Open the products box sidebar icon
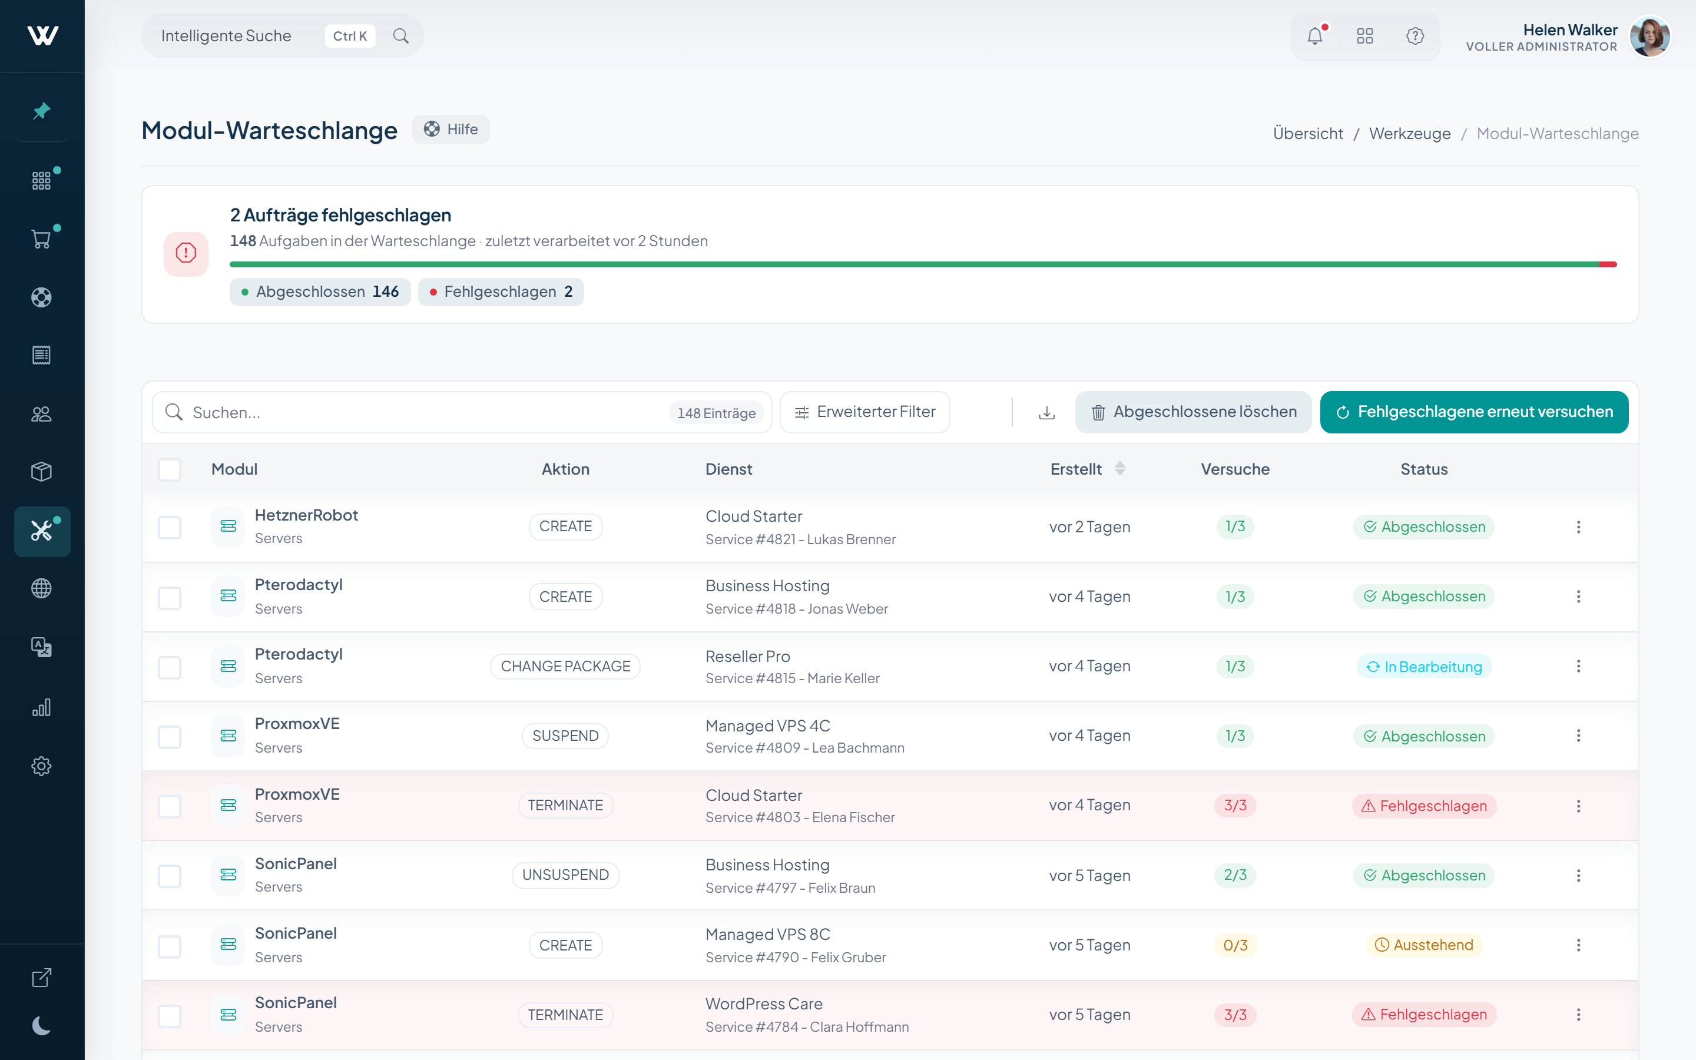 coord(41,472)
